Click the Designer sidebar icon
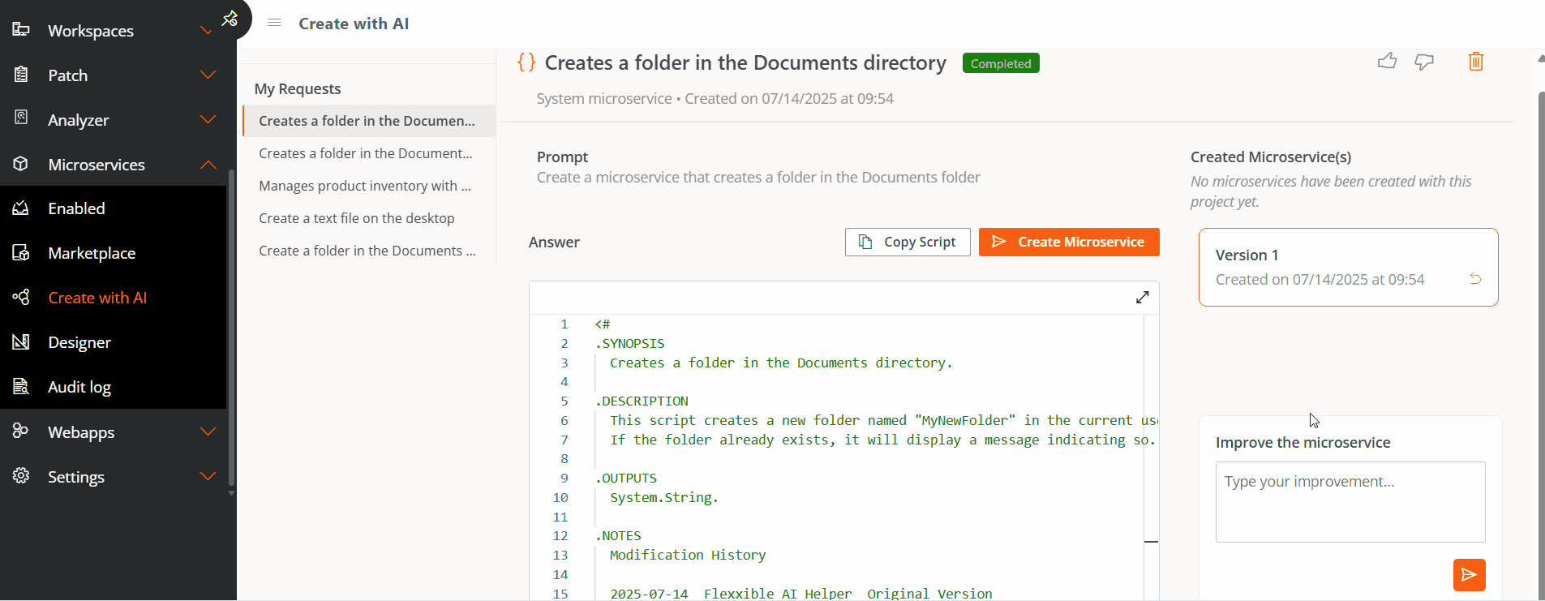Viewport: 1545px width, 601px height. tap(21, 342)
